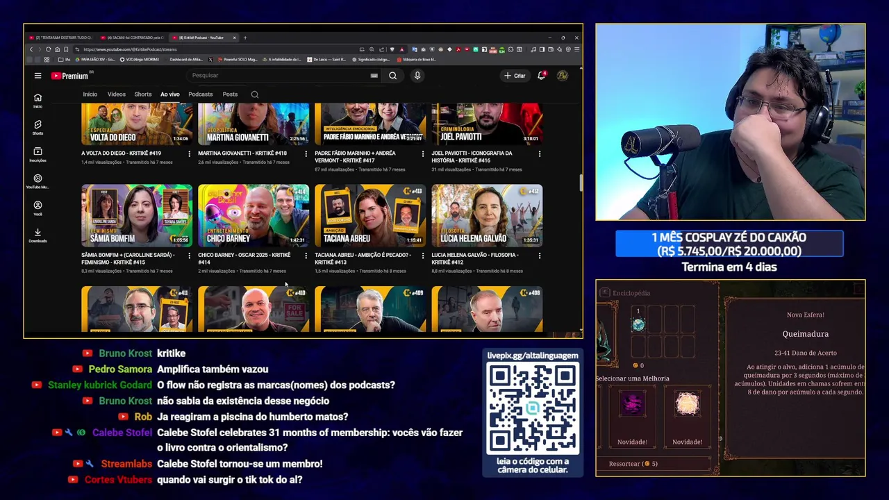
Task: Open Início in the YouTube sidebar
Action: [38, 101]
